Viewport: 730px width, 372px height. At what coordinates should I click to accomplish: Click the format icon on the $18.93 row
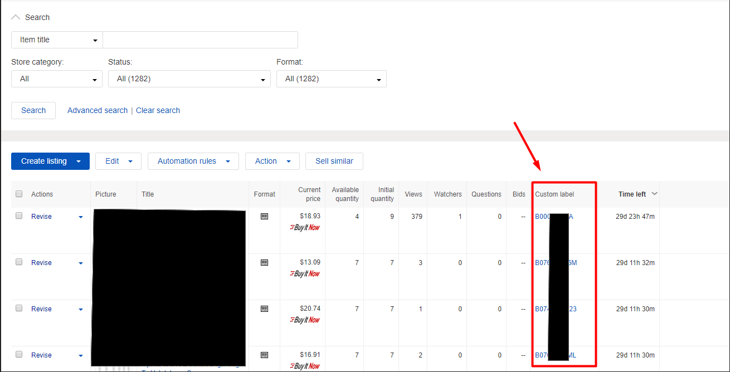[264, 216]
